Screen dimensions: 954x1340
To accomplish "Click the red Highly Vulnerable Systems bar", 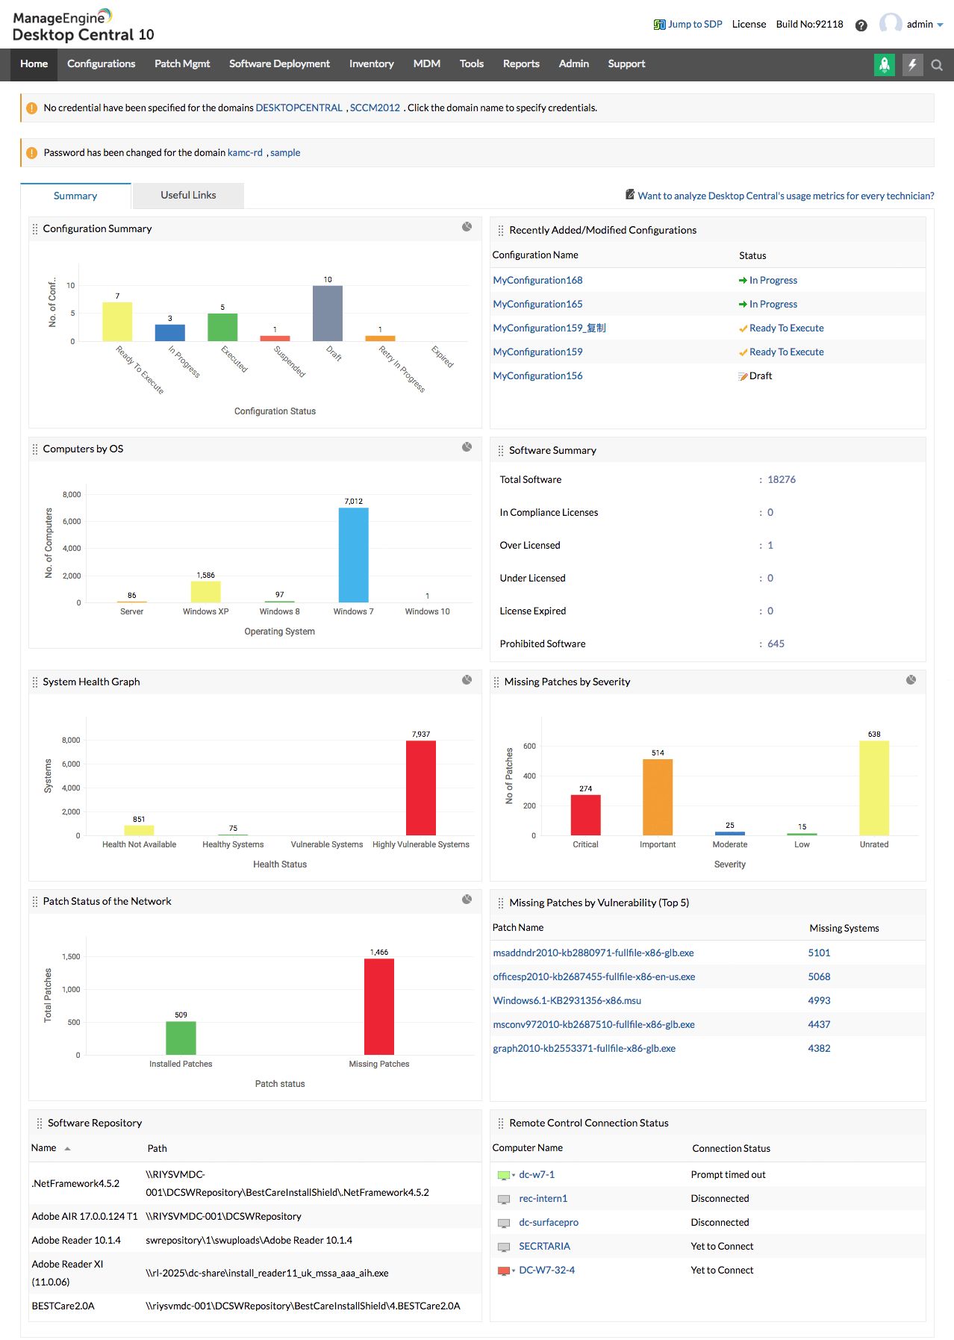I will tap(421, 788).
